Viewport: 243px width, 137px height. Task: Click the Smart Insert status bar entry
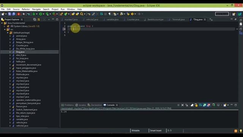click(156, 131)
